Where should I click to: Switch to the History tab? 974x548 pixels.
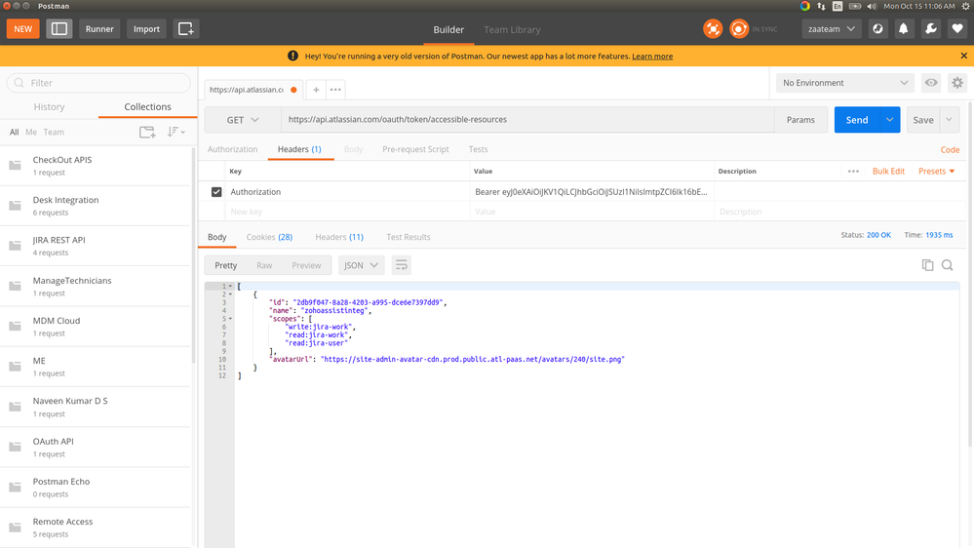[49, 107]
